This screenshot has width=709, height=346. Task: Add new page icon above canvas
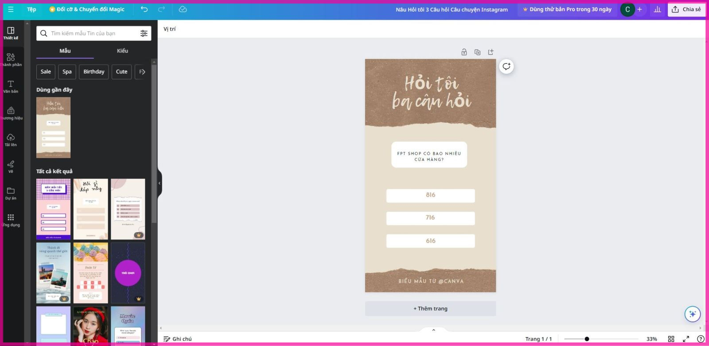(x=491, y=52)
